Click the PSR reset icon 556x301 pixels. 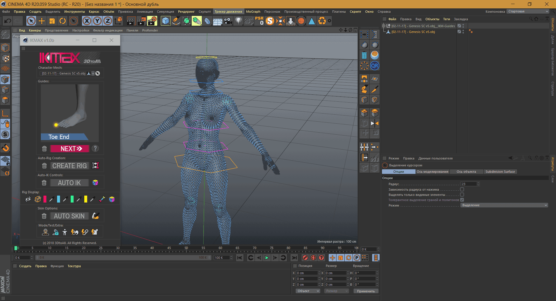[x=259, y=21]
